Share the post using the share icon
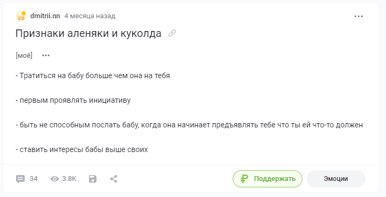The width and height of the screenshot is (386, 197). point(114,179)
